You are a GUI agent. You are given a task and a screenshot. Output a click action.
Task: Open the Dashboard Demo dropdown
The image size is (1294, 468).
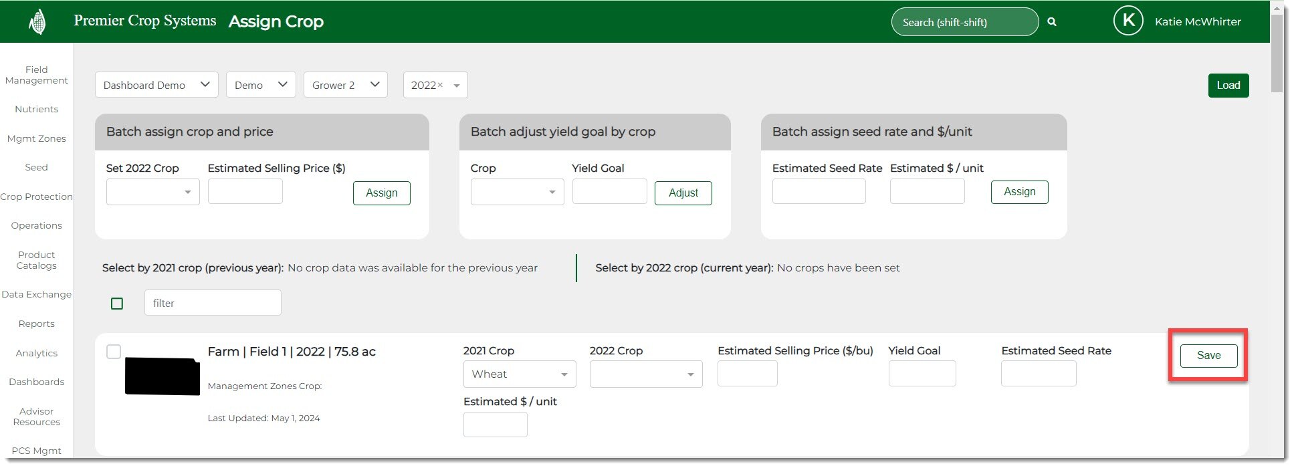[156, 85]
